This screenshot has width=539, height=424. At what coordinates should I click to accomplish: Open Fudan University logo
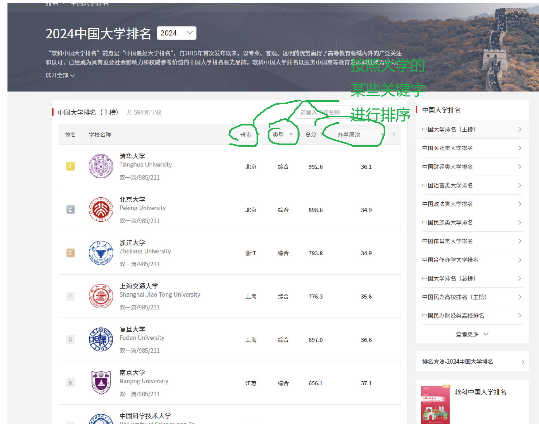click(x=101, y=339)
